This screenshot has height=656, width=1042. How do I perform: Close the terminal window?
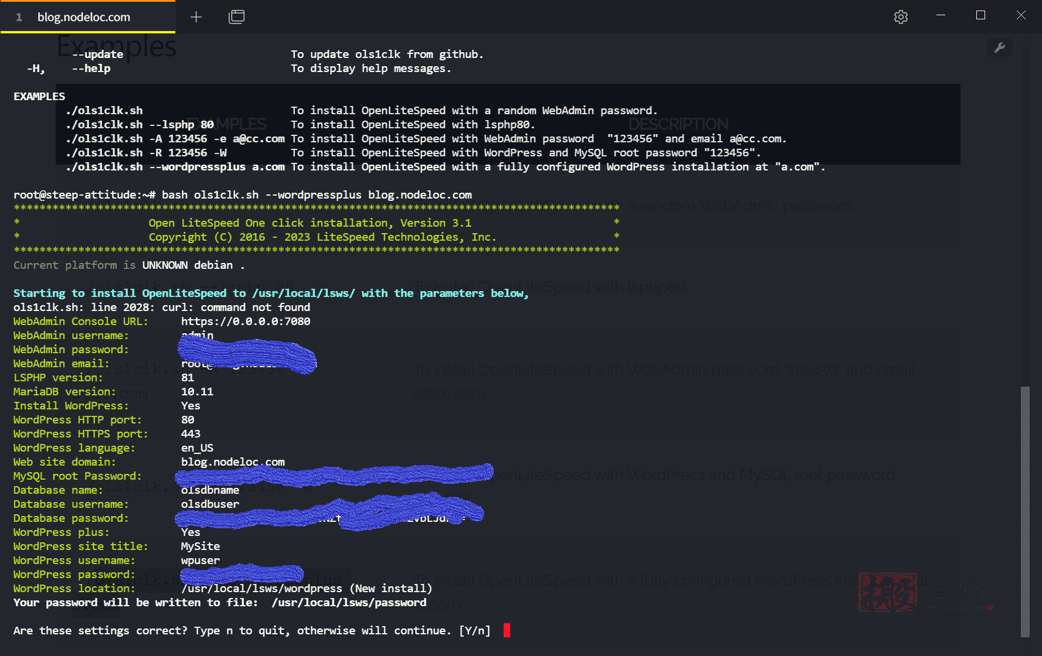[1021, 15]
